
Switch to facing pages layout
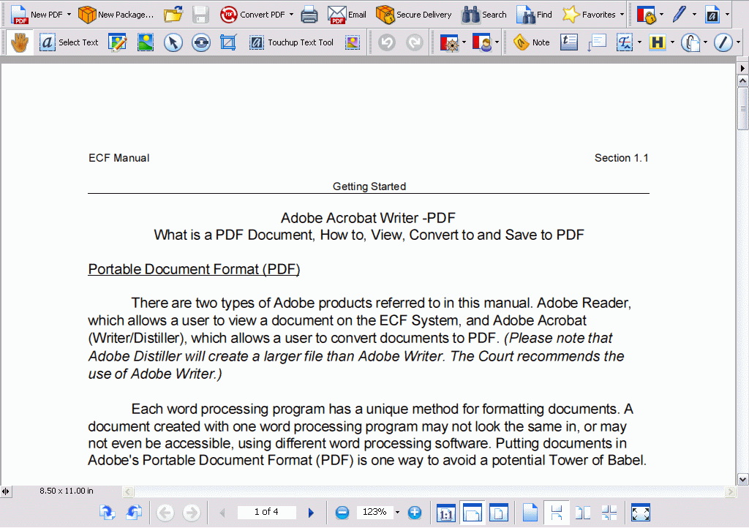(583, 513)
